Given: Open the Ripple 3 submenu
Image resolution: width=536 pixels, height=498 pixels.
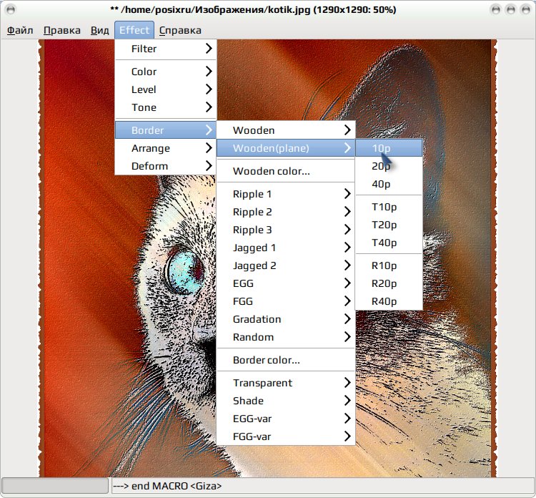Looking at the screenshot, I should [286, 229].
